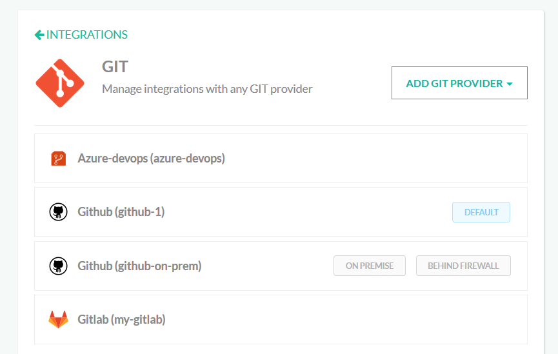Click the GitHub icon for github-on-prem
Viewport: 558px width, 354px height.
point(58,266)
